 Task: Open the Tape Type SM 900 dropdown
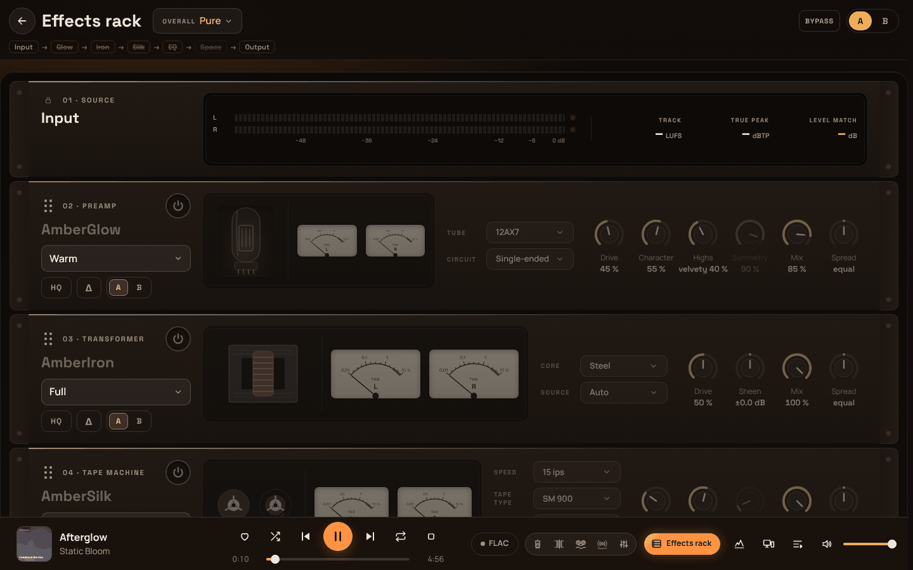(x=577, y=498)
